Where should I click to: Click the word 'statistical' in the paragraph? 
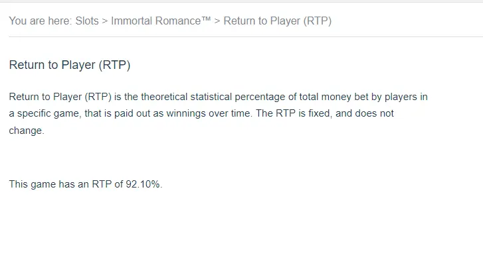211,97
